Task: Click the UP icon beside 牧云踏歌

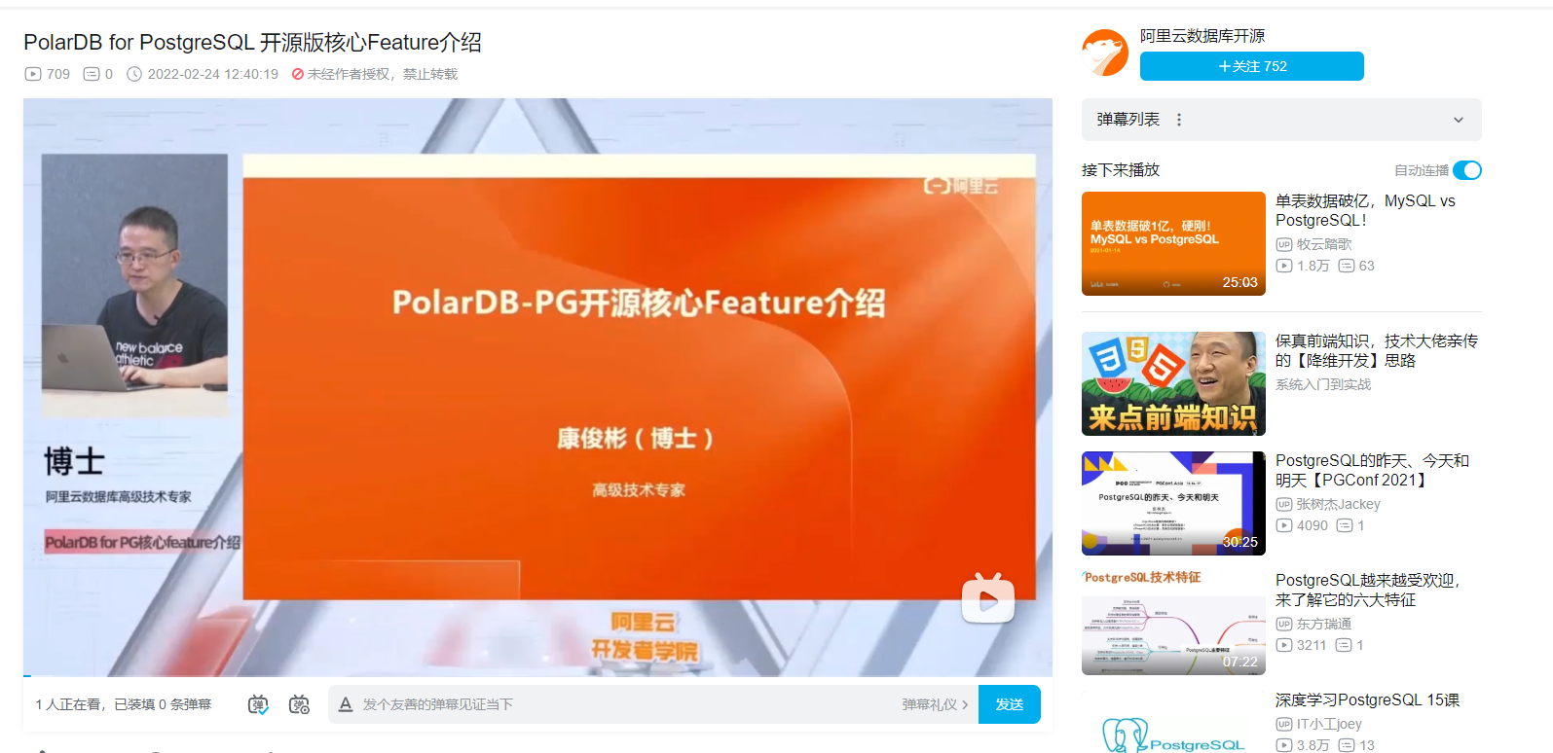Action: [x=1284, y=244]
